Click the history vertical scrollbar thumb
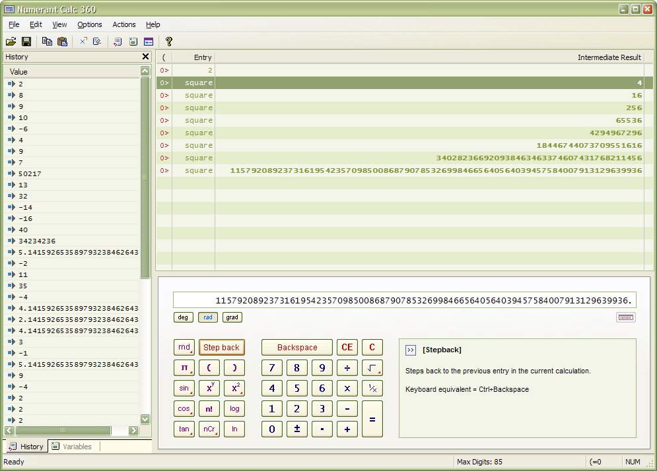The image size is (657, 471). pos(145,177)
